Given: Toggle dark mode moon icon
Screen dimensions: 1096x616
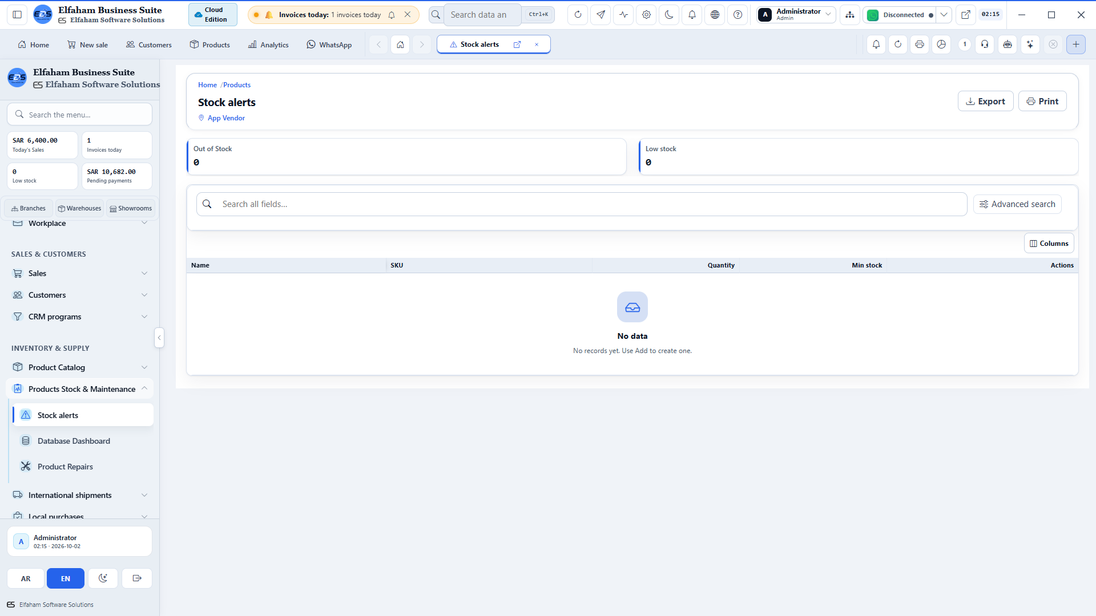Looking at the screenshot, I should [x=669, y=15].
